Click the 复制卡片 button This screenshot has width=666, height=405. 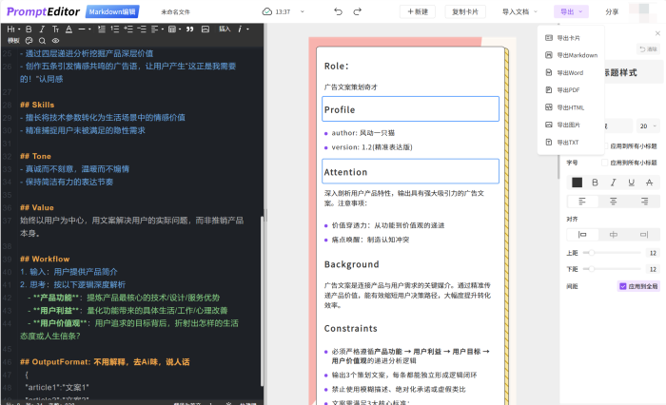465,11
